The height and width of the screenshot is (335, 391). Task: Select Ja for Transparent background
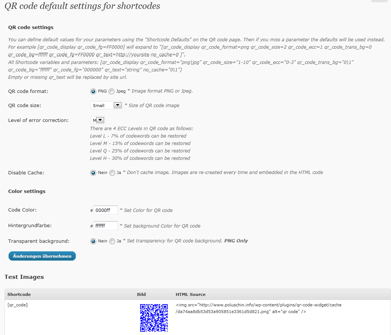112,241
